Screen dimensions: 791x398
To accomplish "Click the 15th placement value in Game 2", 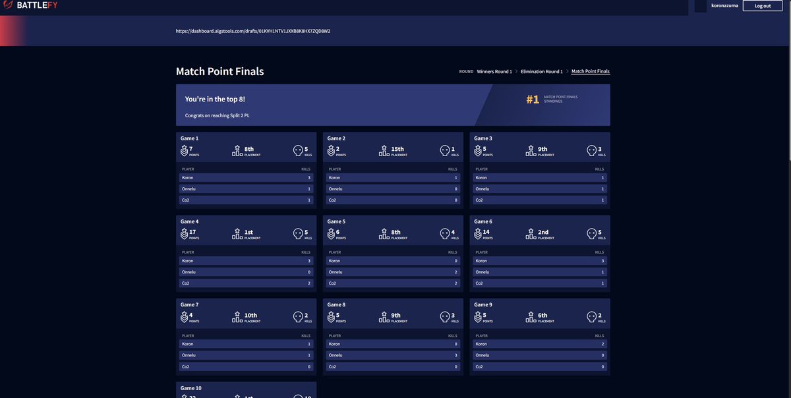I will pos(397,149).
